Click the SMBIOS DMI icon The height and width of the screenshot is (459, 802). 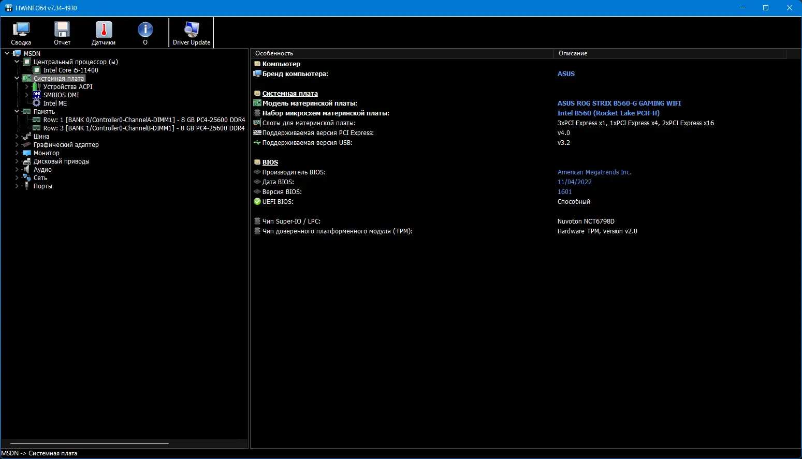pyautogui.click(x=37, y=95)
